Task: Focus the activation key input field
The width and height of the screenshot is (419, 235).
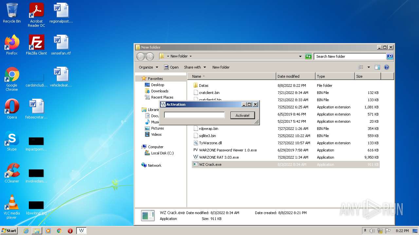Action: click(194, 115)
